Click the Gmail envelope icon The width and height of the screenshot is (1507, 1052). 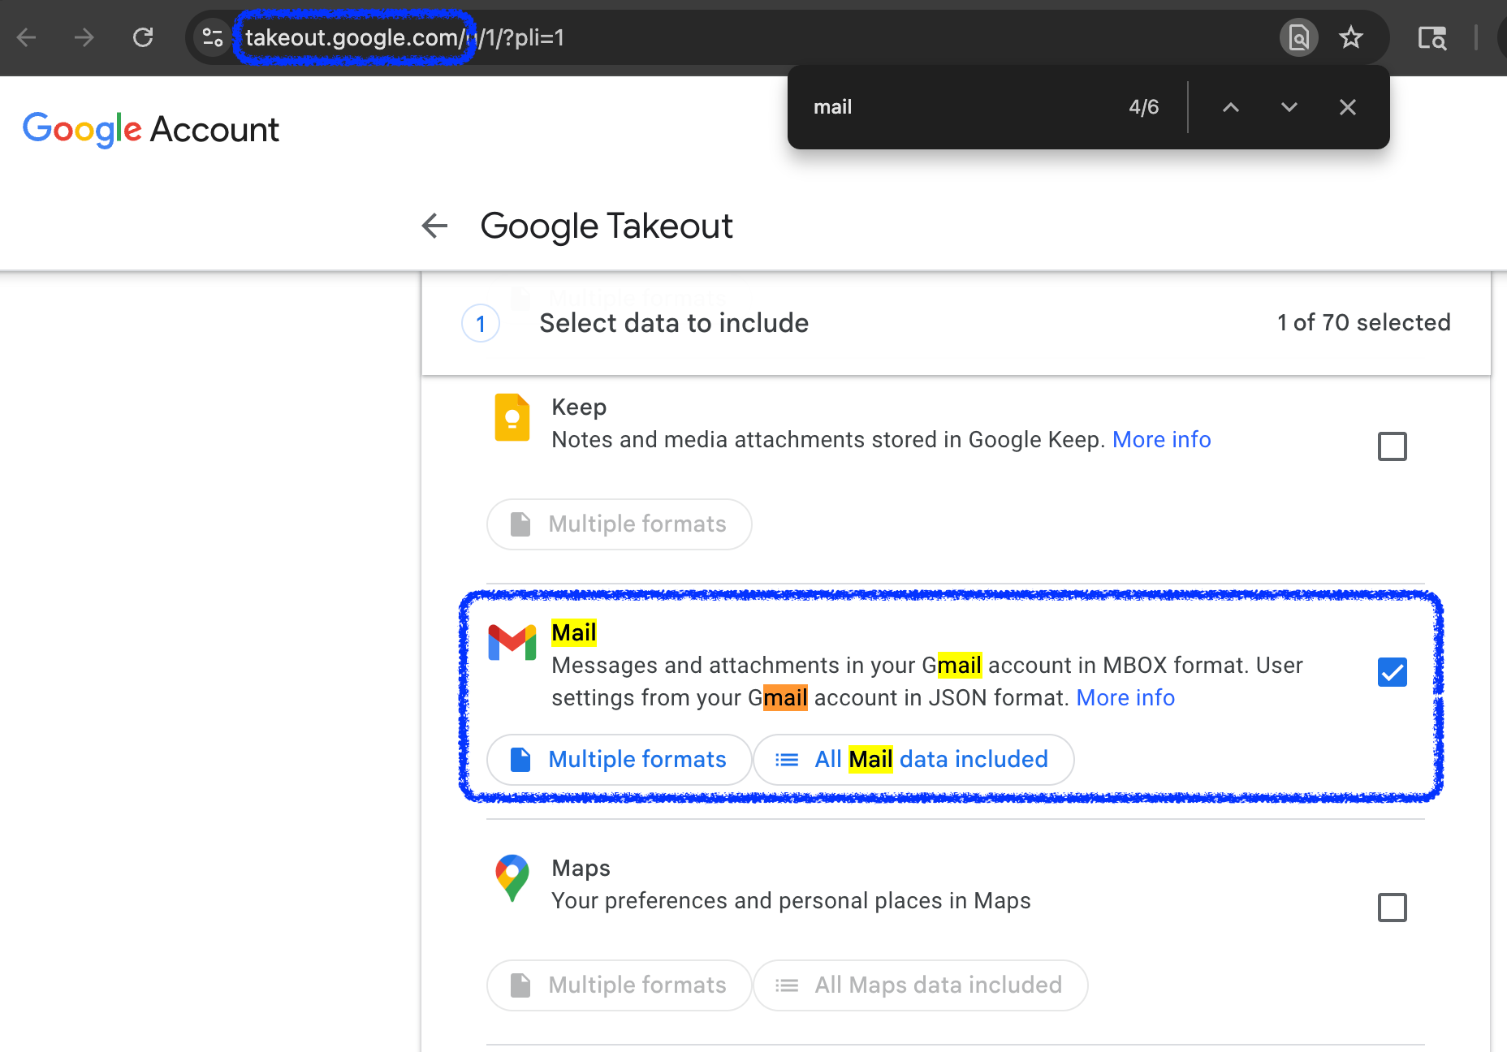512,643
